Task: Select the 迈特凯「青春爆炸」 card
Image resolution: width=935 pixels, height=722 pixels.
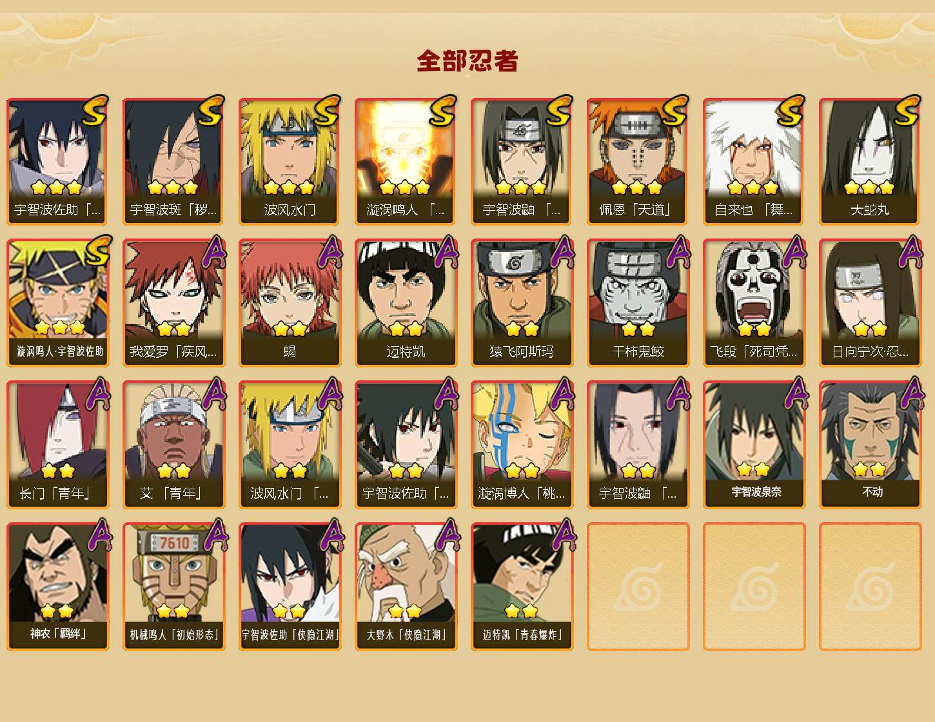Action: click(x=522, y=587)
